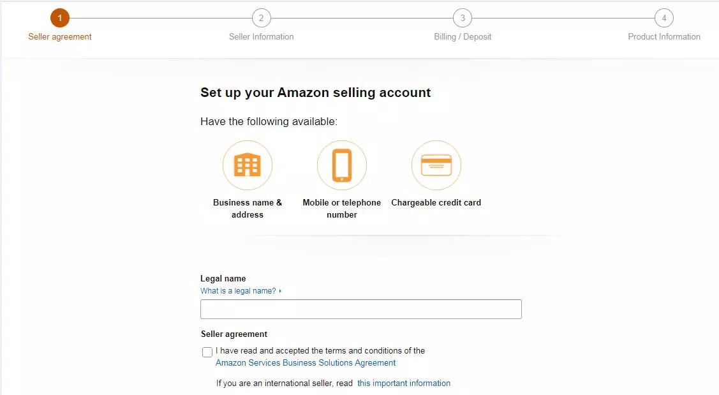Go to the Seller Information step label
Viewport: 719px width, 395px height.
tap(262, 37)
